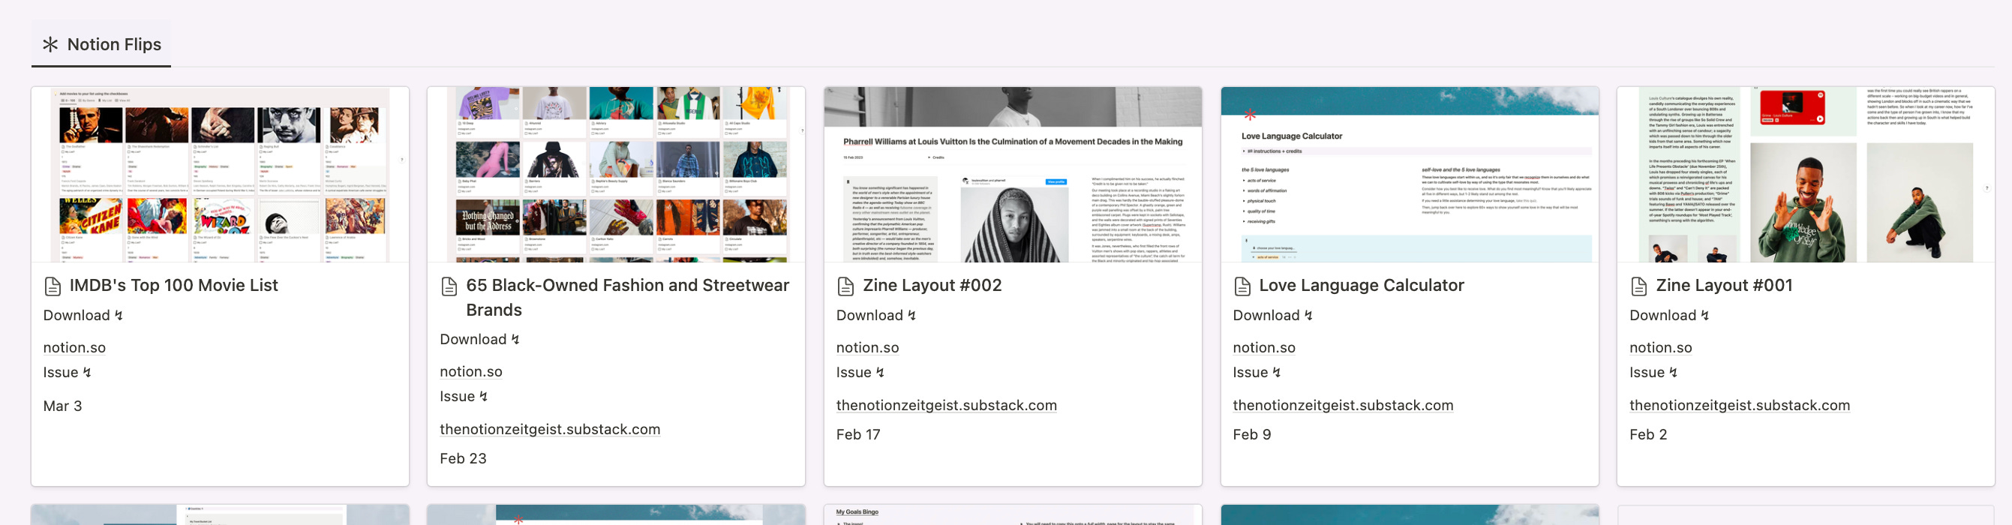Open notion.so link on Zine Layout #002 card
Image resolution: width=2012 pixels, height=525 pixels.
(868, 348)
